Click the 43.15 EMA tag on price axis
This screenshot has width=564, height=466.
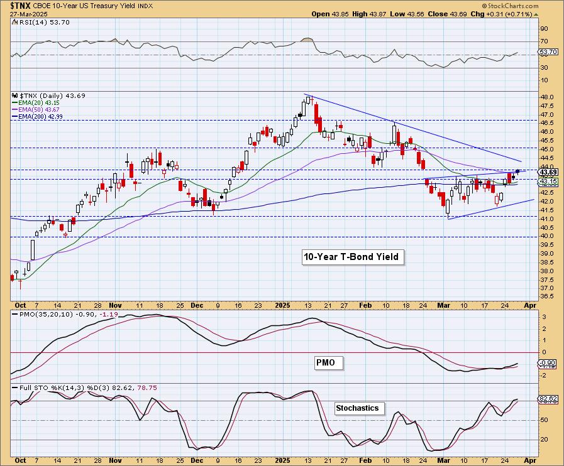(x=548, y=182)
